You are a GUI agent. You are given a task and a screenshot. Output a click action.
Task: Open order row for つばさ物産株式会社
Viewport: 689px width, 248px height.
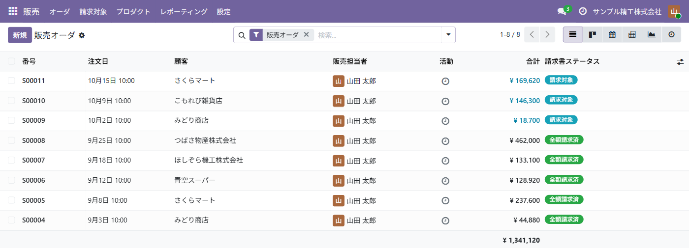(x=344, y=140)
